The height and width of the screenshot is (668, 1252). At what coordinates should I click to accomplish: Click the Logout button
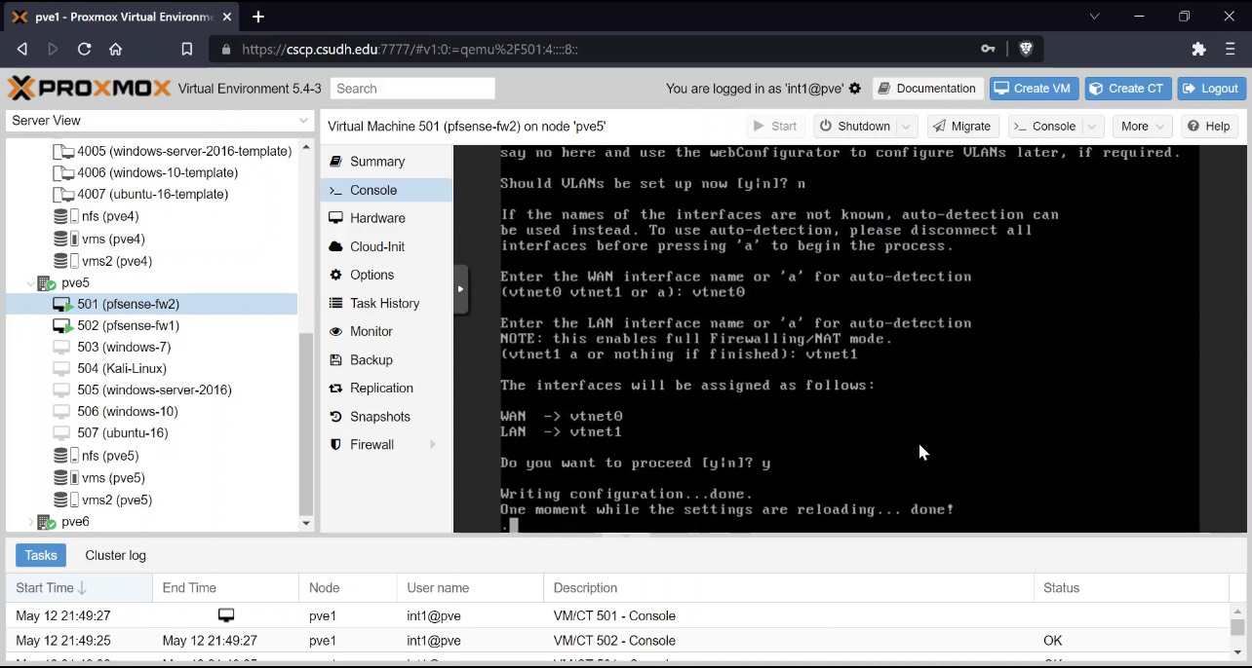tap(1211, 89)
